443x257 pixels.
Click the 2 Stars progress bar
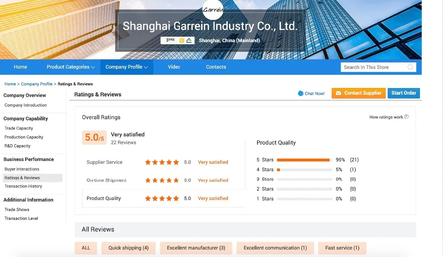point(305,189)
